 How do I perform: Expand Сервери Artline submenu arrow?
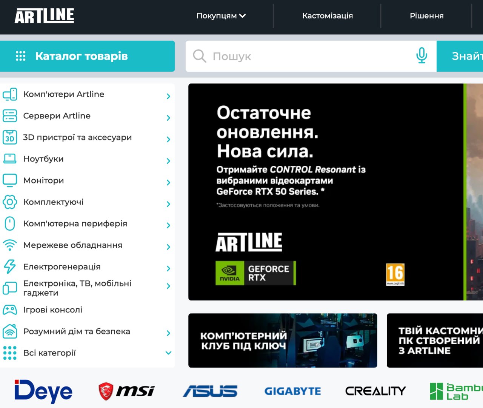tap(169, 118)
